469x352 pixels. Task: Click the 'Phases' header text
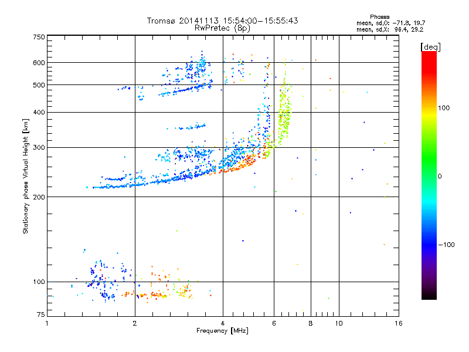point(379,17)
